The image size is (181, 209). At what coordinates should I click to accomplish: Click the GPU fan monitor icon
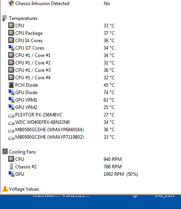coord(11,174)
